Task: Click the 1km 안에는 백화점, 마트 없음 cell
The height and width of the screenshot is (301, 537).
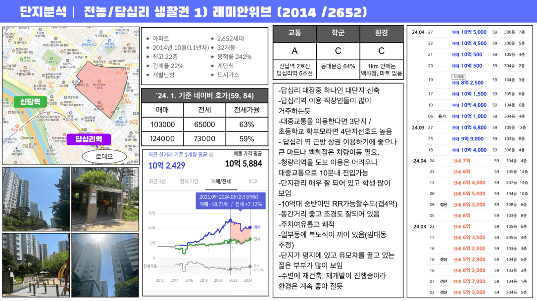Action: pyautogui.click(x=382, y=70)
